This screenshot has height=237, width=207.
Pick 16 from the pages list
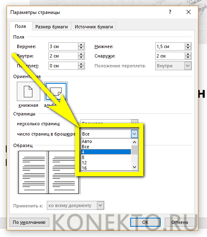click(x=106, y=168)
